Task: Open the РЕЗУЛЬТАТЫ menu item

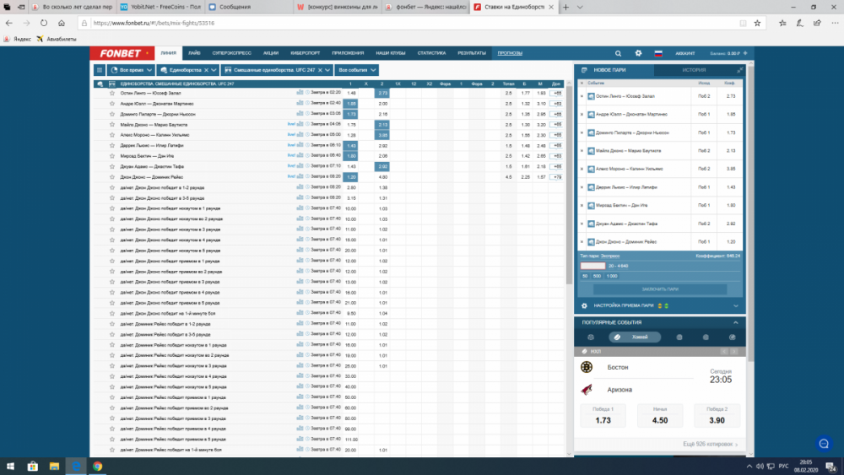Action: pyautogui.click(x=472, y=53)
